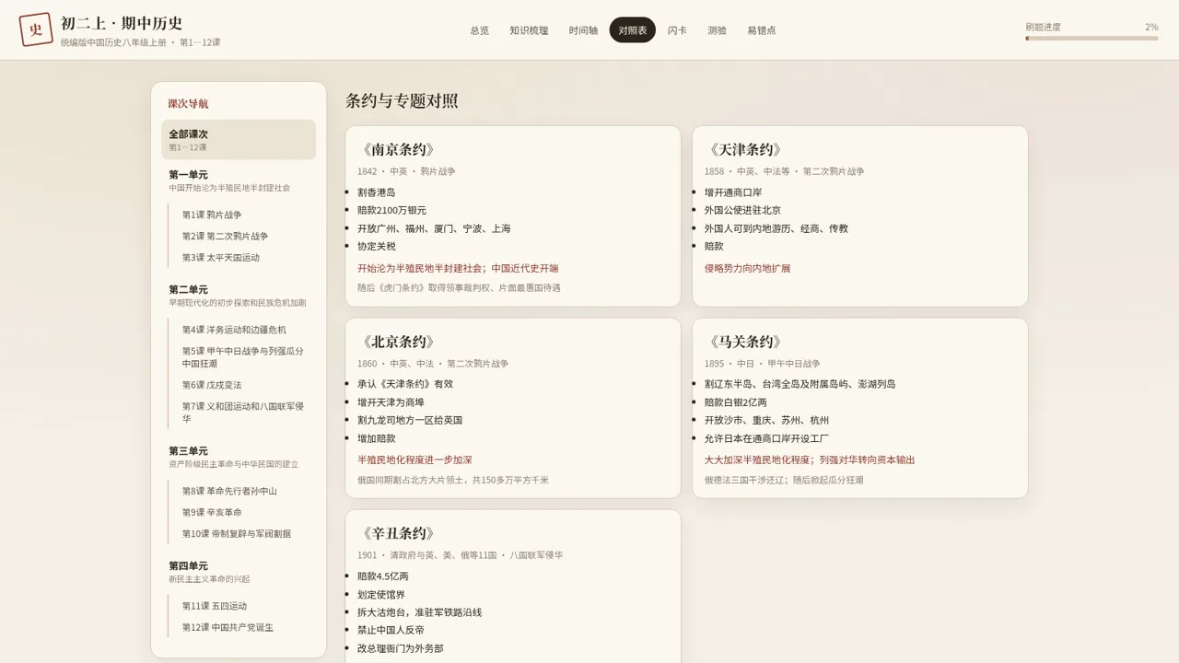The height and width of the screenshot is (663, 1179).
Task: Click the red note 侵略势力向内地扩展
Action: 748,269
